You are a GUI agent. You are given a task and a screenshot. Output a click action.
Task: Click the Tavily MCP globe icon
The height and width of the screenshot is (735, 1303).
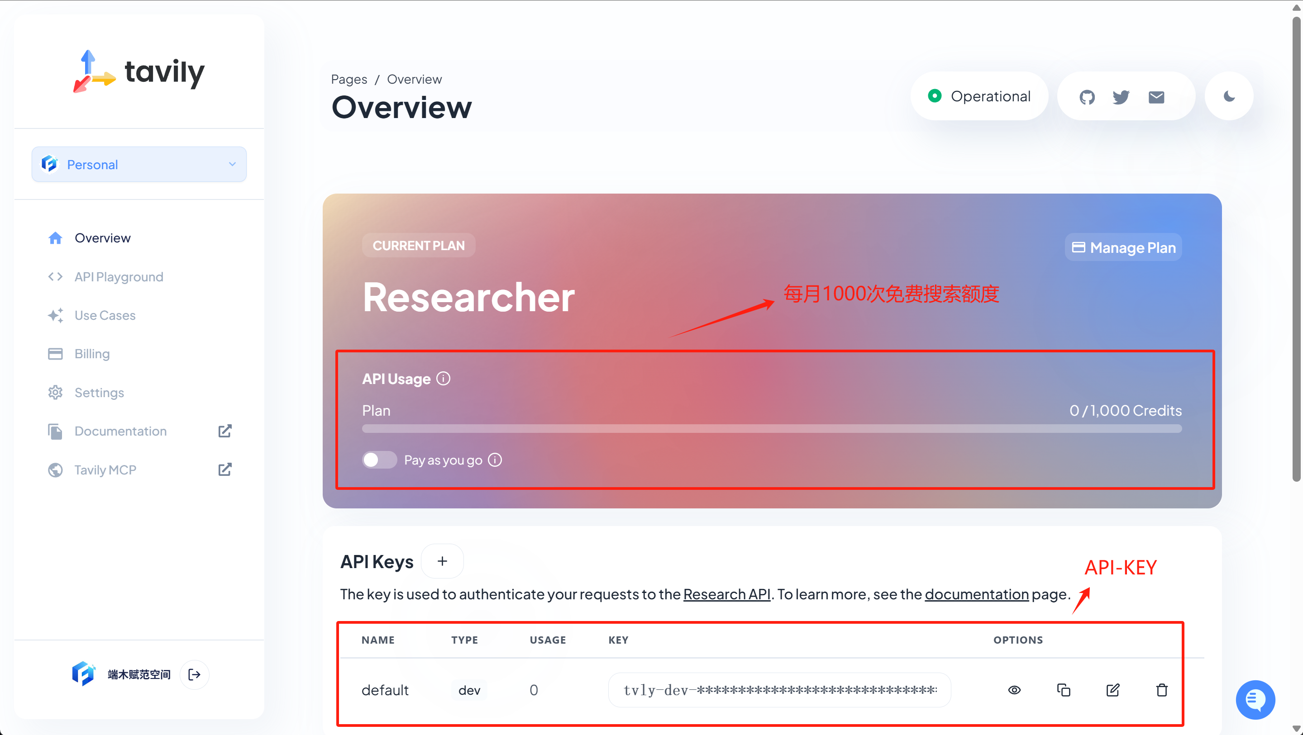tap(55, 470)
